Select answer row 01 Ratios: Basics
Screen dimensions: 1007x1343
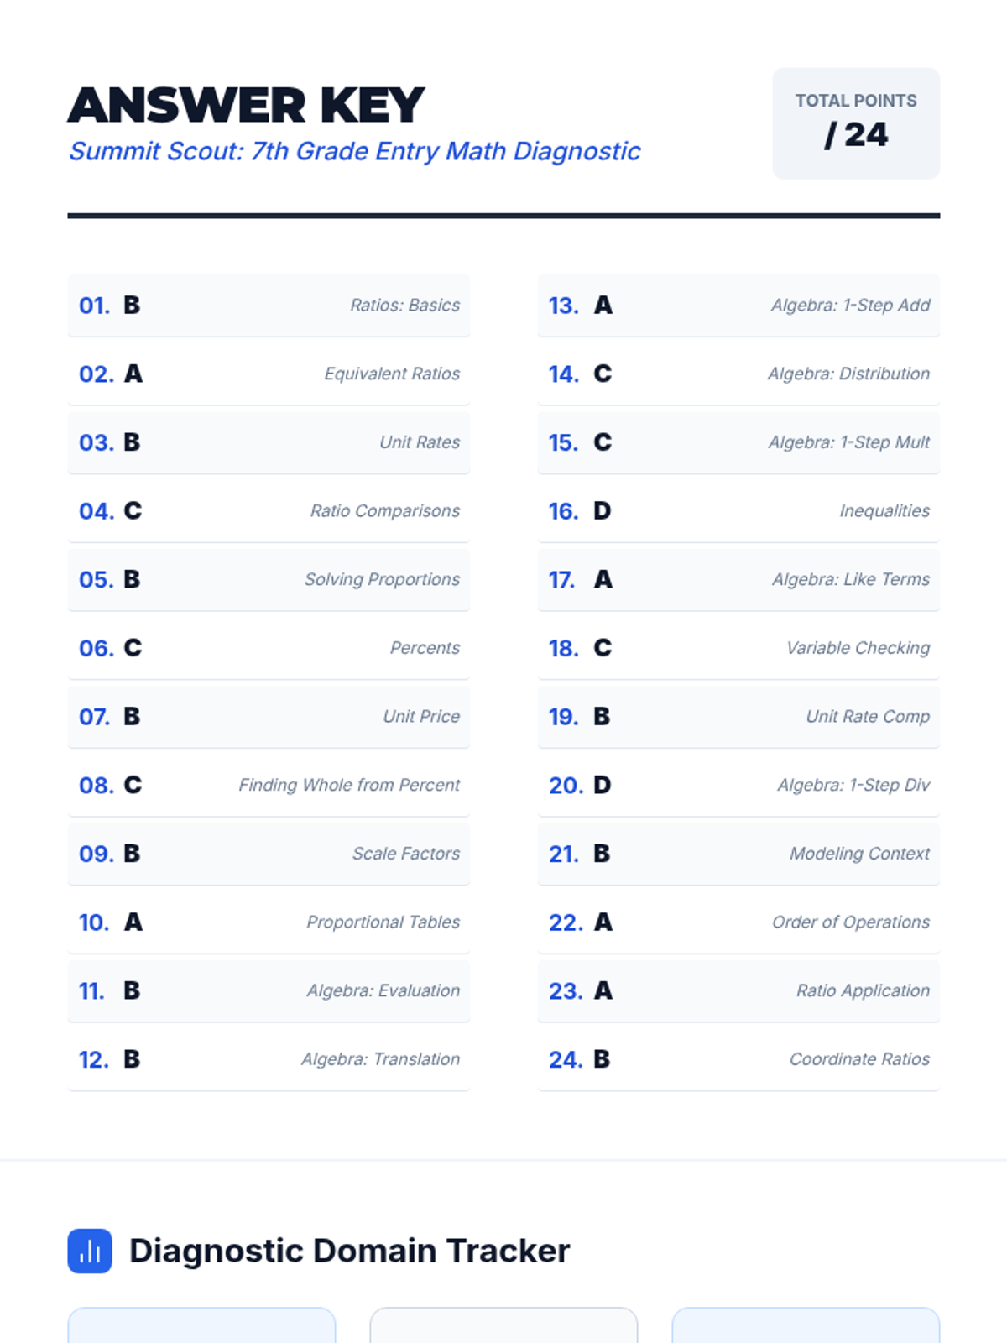pos(268,306)
